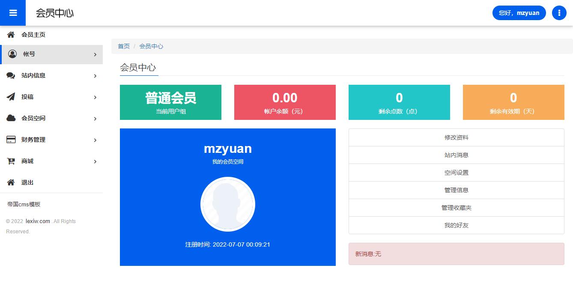Click the hamburger menu icon
This screenshot has height=283, width=573.
pyautogui.click(x=13, y=13)
